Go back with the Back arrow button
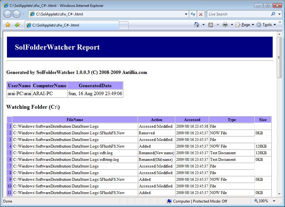 tap(7, 14)
